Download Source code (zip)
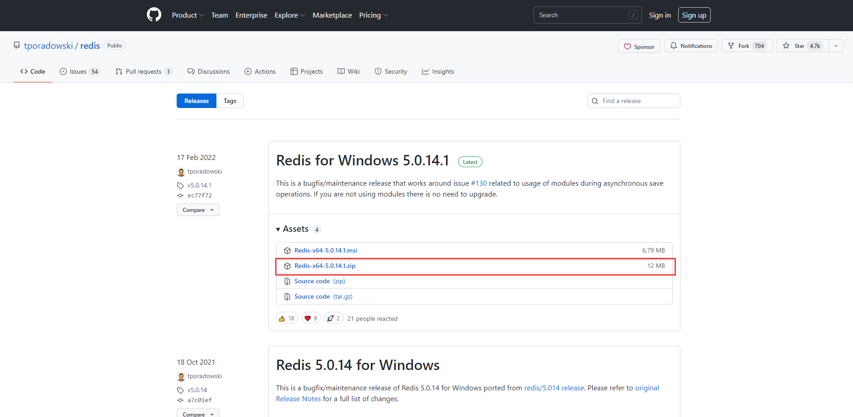This screenshot has height=417, width=853. [x=320, y=281]
